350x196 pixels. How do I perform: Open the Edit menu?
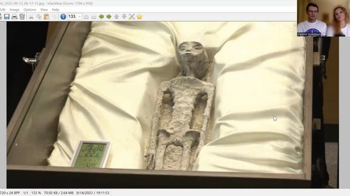2,10
